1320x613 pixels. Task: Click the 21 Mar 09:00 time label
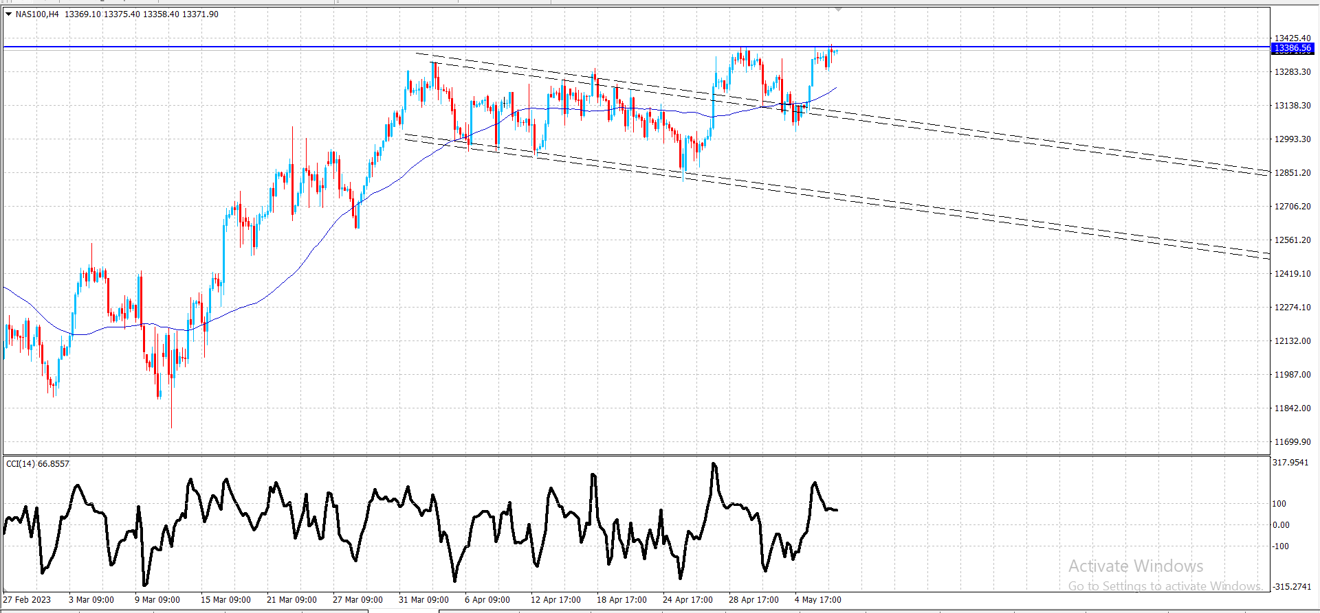tap(292, 600)
